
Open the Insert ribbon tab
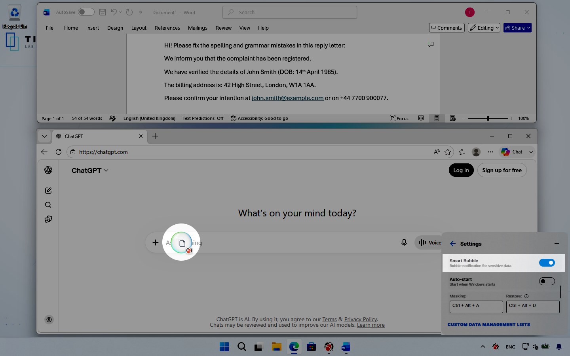(x=93, y=28)
